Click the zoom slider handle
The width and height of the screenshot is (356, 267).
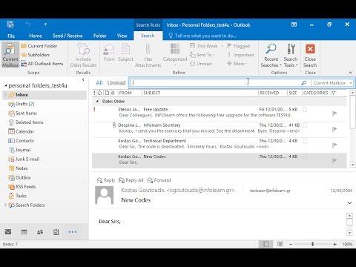point(312,244)
